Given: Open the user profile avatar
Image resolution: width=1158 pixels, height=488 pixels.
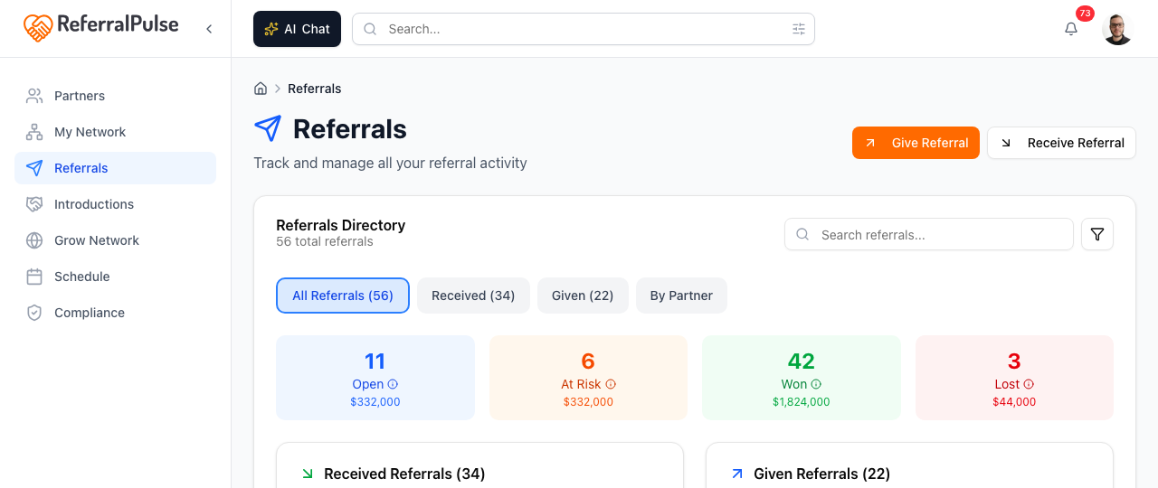Looking at the screenshot, I should click(x=1117, y=29).
